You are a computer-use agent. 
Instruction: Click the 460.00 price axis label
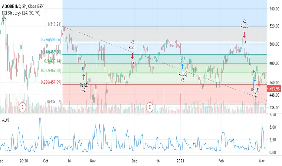(x=274, y=83)
